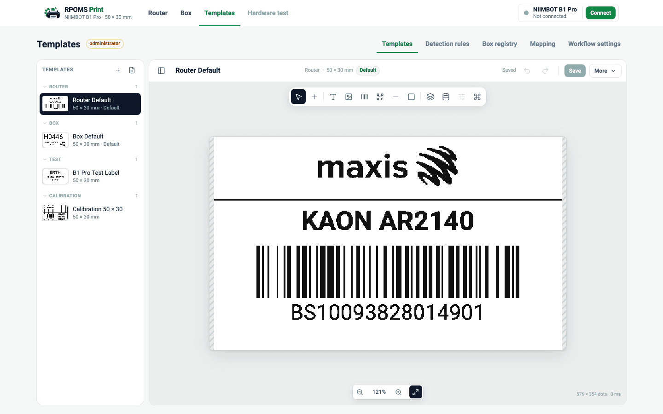Open the data source database icon
Image resolution: width=663 pixels, height=414 pixels.
point(446,97)
